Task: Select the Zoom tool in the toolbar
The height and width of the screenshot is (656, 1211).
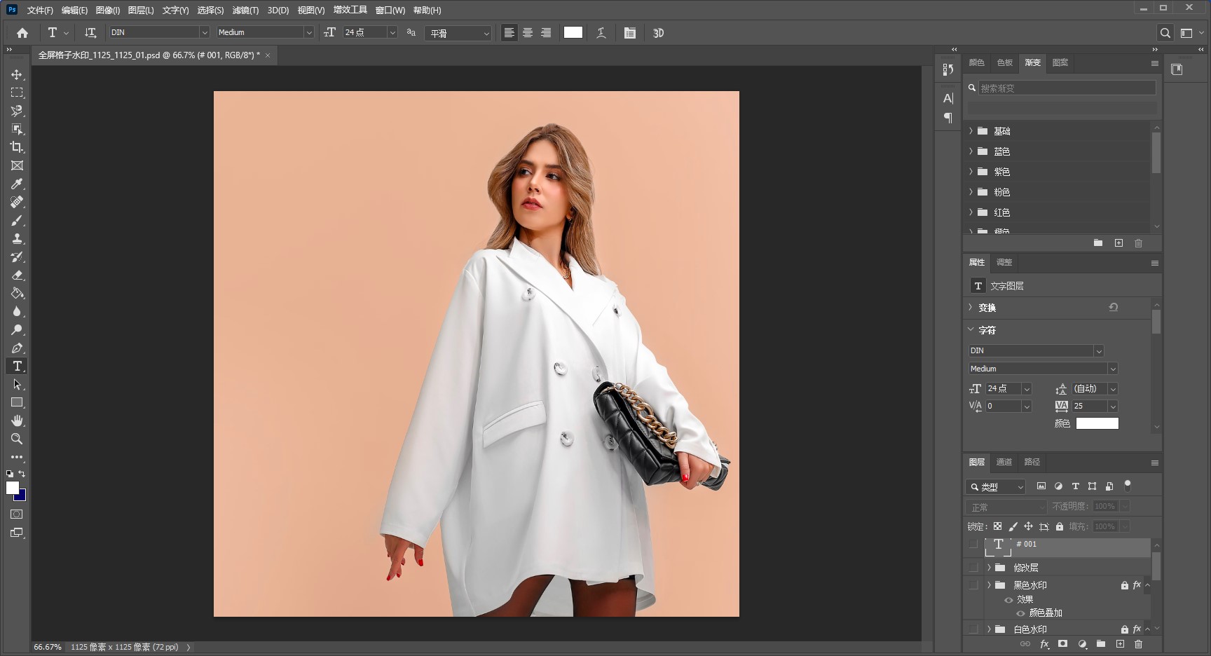Action: (17, 439)
